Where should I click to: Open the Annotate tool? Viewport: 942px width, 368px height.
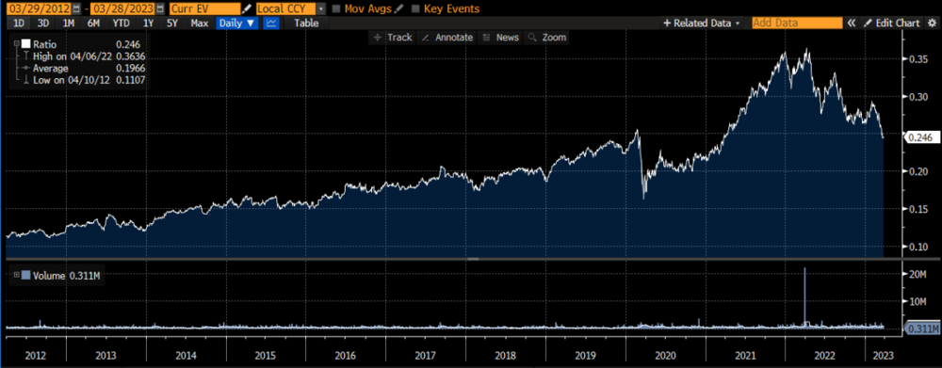[x=447, y=38]
